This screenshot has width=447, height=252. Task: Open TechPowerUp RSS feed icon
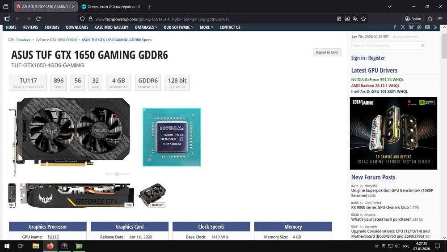coord(435,27)
